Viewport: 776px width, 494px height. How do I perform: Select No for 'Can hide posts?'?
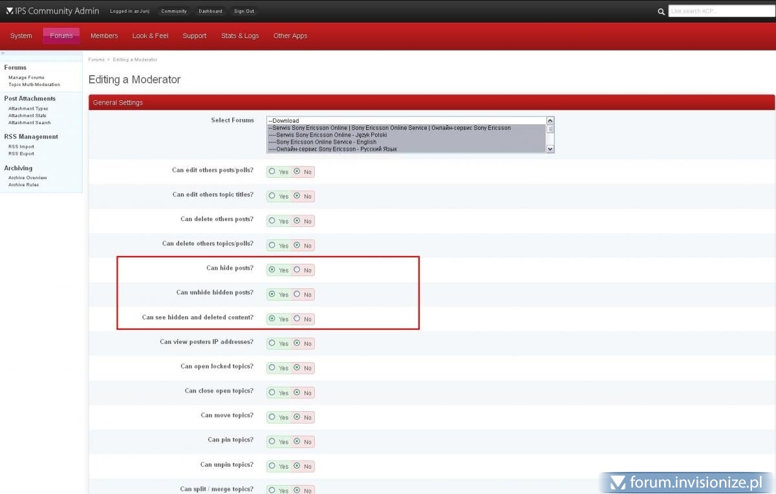pyautogui.click(x=297, y=270)
